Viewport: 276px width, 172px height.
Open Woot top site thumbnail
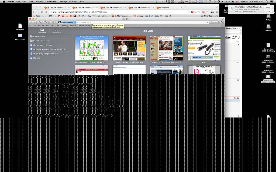coord(204,48)
